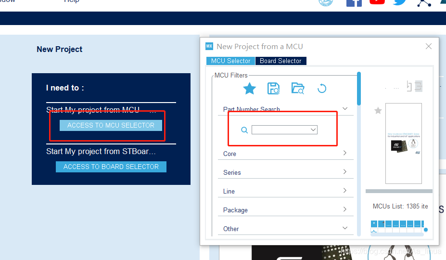Open the YouTube icon in the top bar
Screen dimensions: 446x260
377,2
